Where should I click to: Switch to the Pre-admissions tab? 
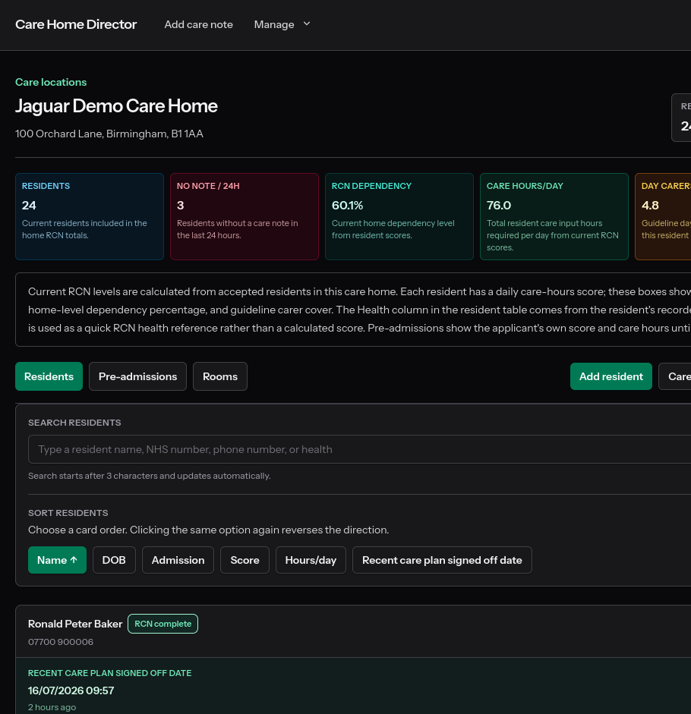coord(137,376)
